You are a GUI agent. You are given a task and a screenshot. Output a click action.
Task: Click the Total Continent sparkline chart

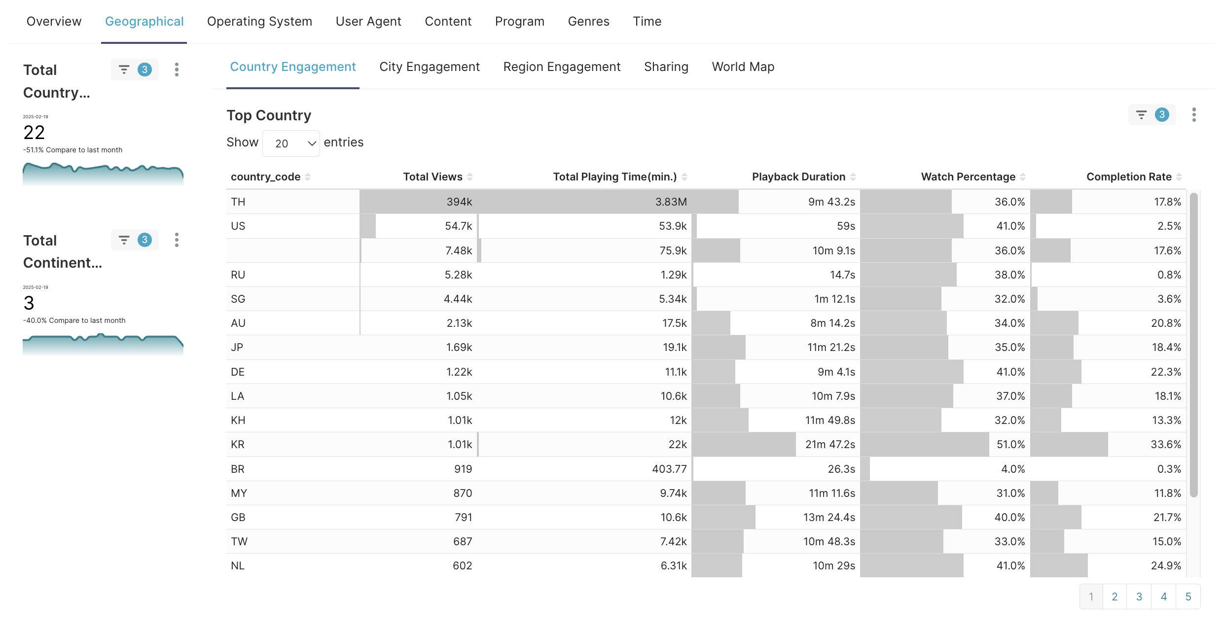(x=103, y=345)
